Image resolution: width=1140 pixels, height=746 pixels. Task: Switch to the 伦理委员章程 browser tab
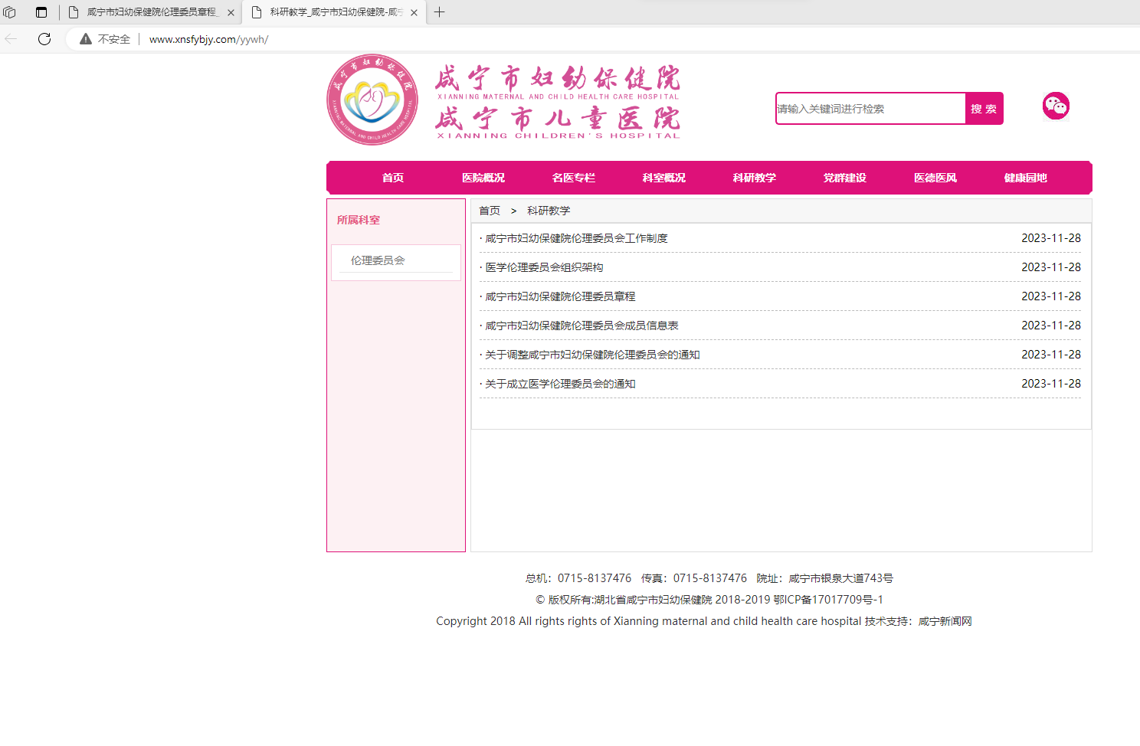152,12
